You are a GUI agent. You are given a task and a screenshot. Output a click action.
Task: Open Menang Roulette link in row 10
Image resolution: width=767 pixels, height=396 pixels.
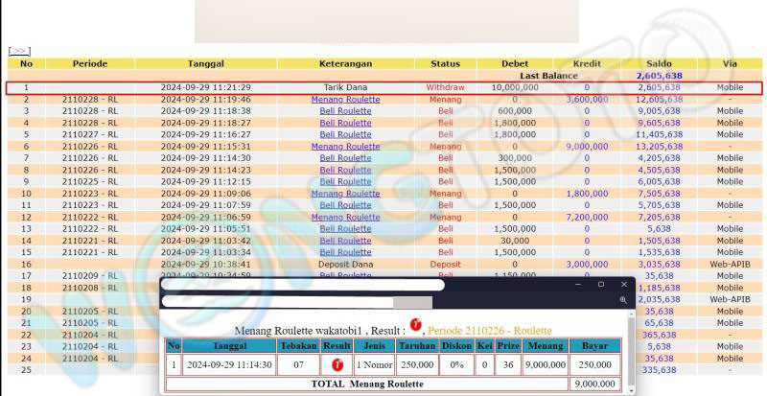click(345, 194)
